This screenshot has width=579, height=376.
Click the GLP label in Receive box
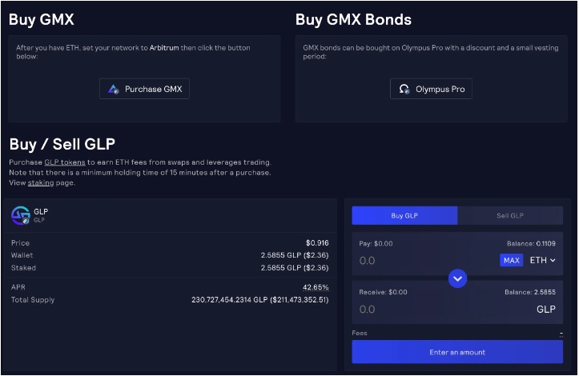[x=545, y=309]
